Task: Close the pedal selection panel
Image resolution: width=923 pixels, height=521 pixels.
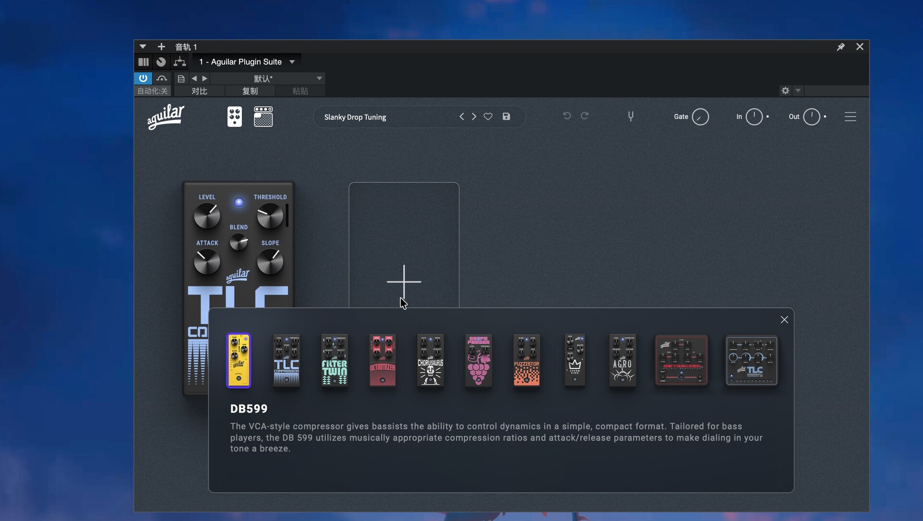Action: [784, 320]
